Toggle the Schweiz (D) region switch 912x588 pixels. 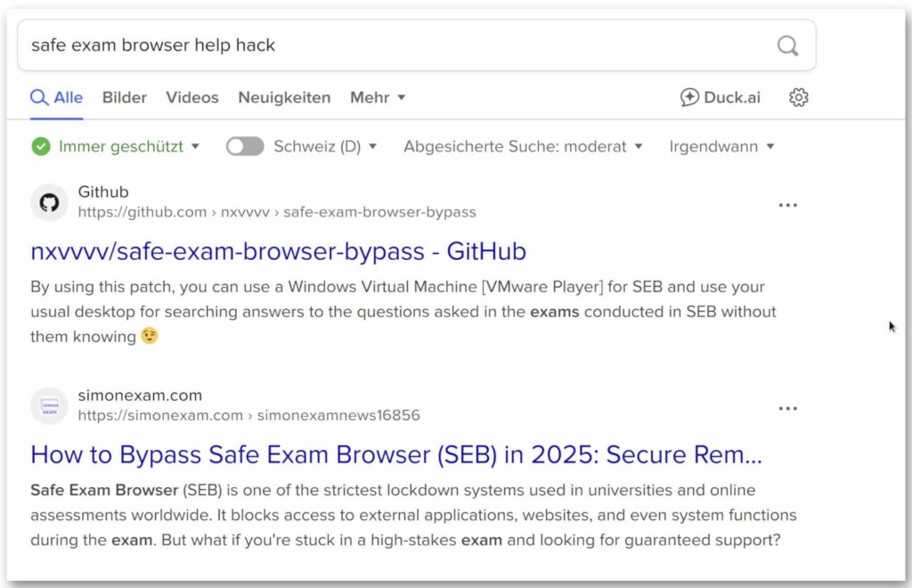point(245,147)
